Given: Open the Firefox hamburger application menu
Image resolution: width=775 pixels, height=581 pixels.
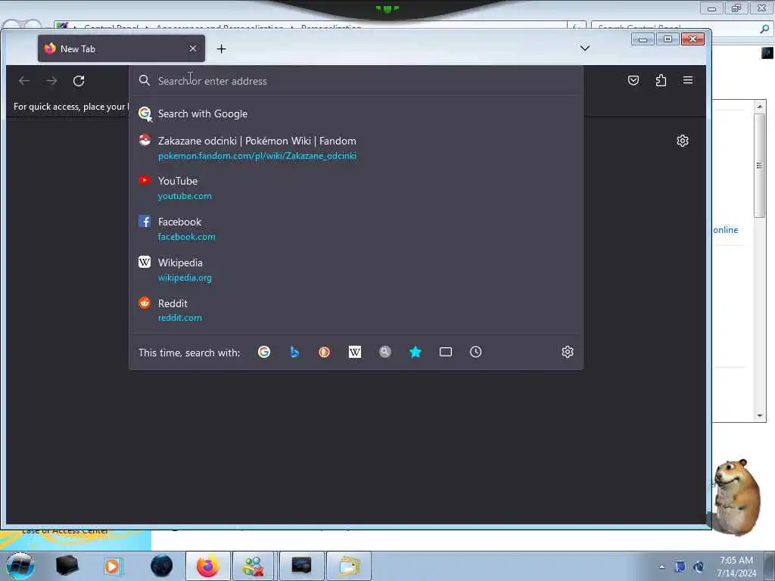Looking at the screenshot, I should point(687,80).
